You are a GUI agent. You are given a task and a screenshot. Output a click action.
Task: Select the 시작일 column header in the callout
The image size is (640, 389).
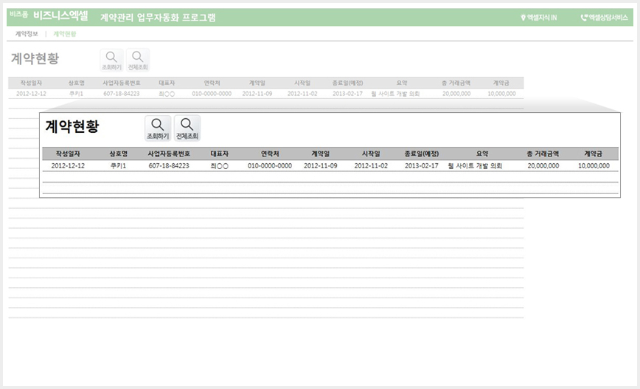(371, 154)
